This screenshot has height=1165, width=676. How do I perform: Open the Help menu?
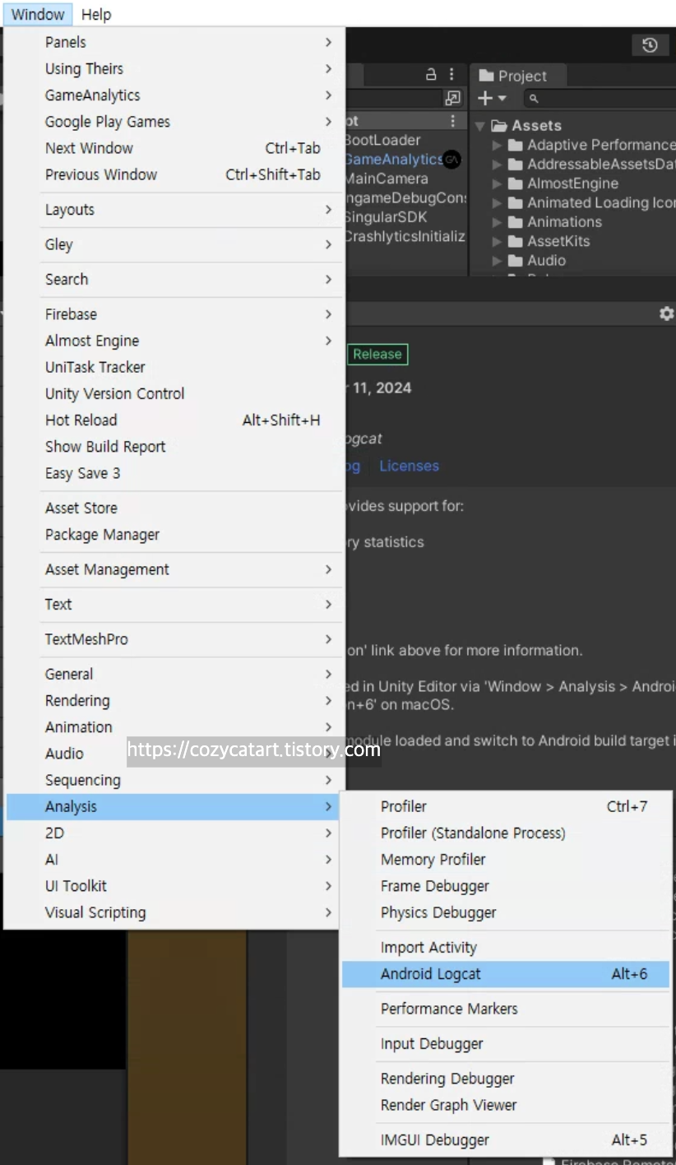click(96, 14)
